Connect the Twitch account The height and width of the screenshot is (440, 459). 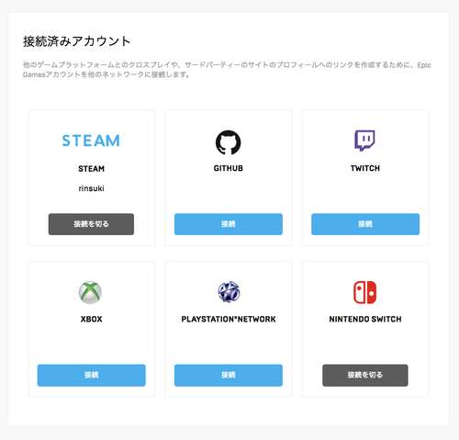(x=365, y=224)
